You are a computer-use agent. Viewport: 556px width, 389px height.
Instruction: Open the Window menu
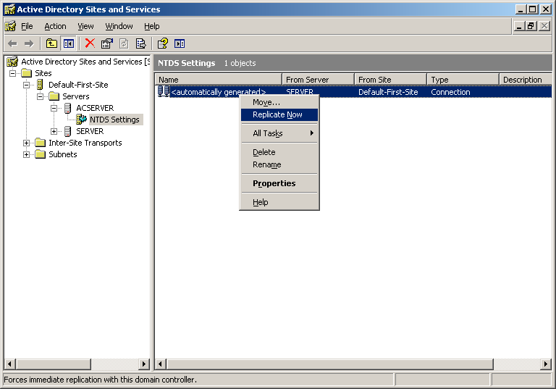tap(119, 26)
